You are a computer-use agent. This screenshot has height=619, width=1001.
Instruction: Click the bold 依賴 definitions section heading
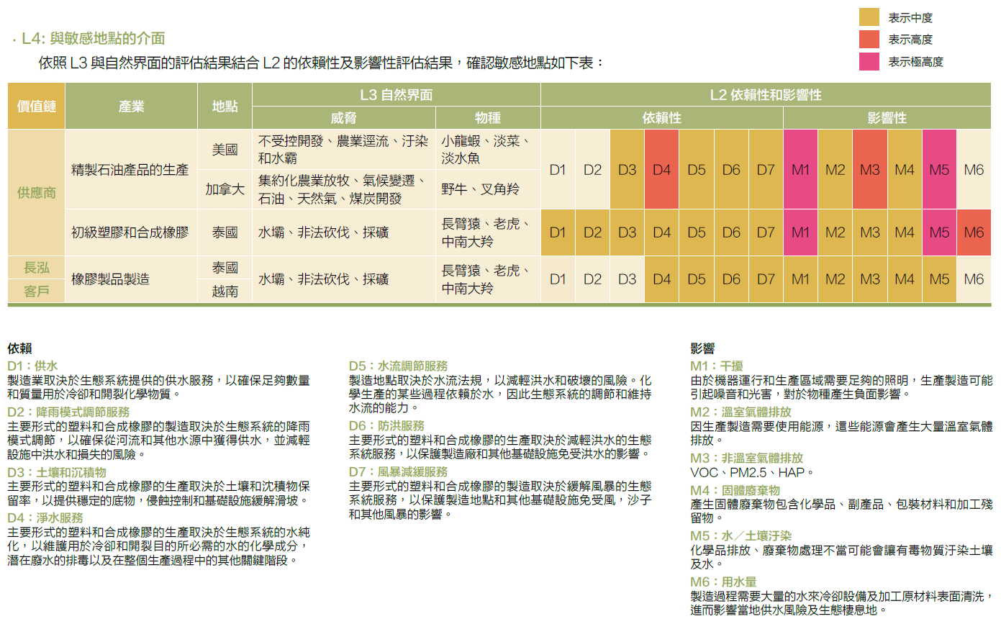coord(19,348)
